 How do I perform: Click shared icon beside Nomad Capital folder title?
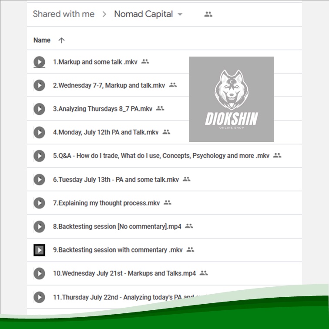coord(208,14)
